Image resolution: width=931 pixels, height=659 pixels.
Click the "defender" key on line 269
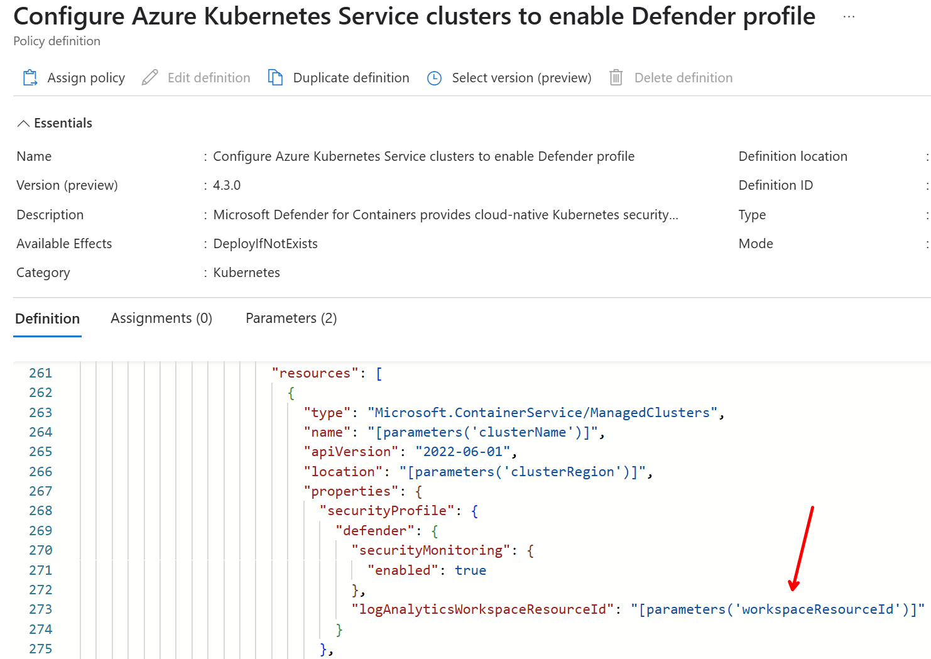tap(375, 531)
